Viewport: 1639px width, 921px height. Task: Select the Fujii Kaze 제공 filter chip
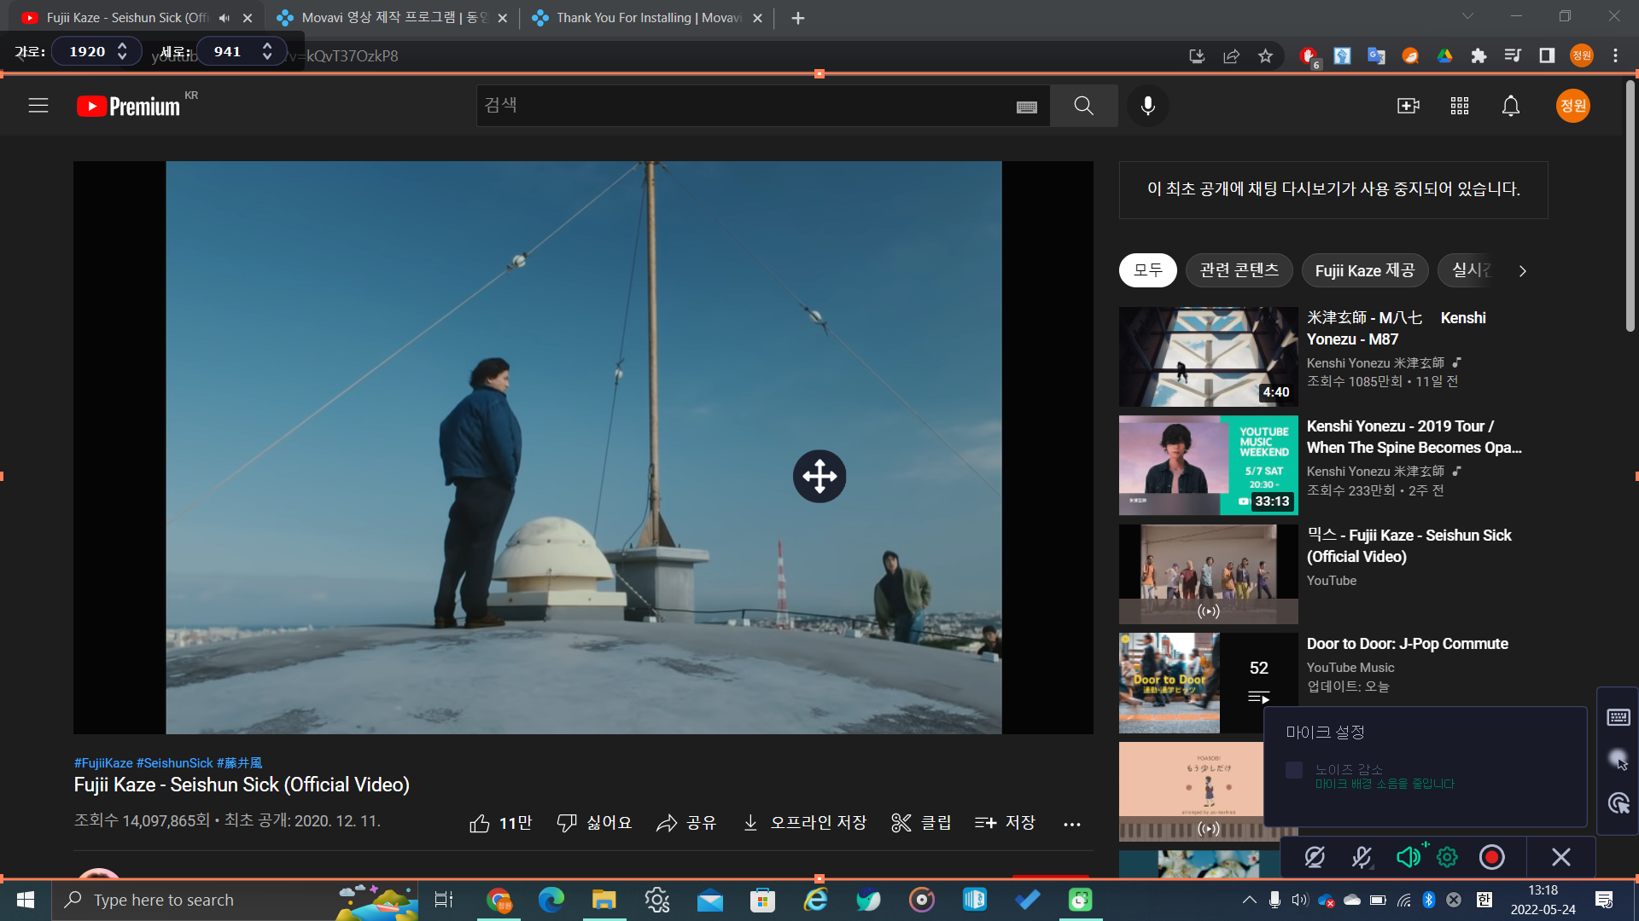1364,270
